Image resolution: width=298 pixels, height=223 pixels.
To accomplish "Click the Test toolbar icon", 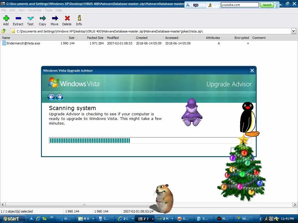I will [x=30, y=18].
